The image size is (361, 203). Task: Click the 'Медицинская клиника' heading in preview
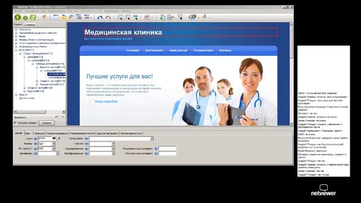pyautogui.click(x=123, y=32)
